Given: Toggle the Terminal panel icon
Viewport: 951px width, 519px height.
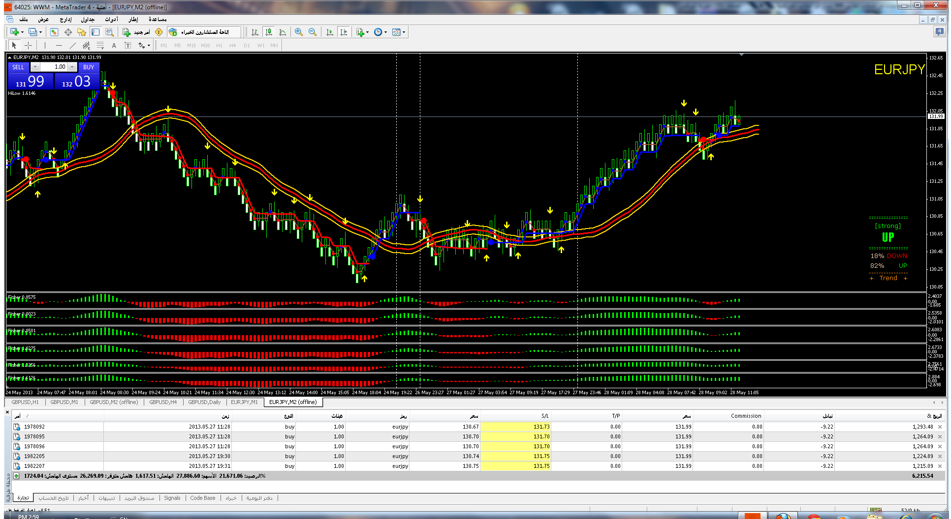Looking at the screenshot, I should pos(95,32).
